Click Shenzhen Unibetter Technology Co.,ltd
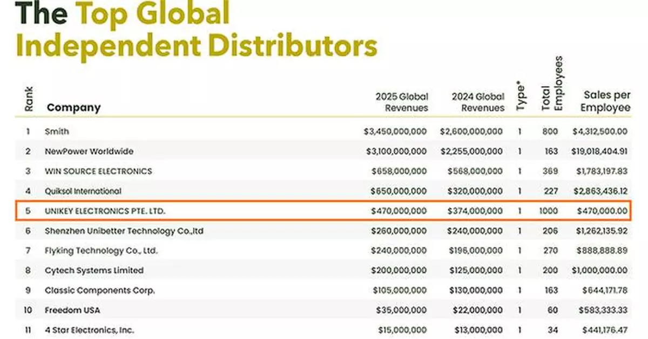The image size is (648, 339). tap(124, 231)
